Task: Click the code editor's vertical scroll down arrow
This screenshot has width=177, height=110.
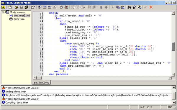Action: (173, 75)
